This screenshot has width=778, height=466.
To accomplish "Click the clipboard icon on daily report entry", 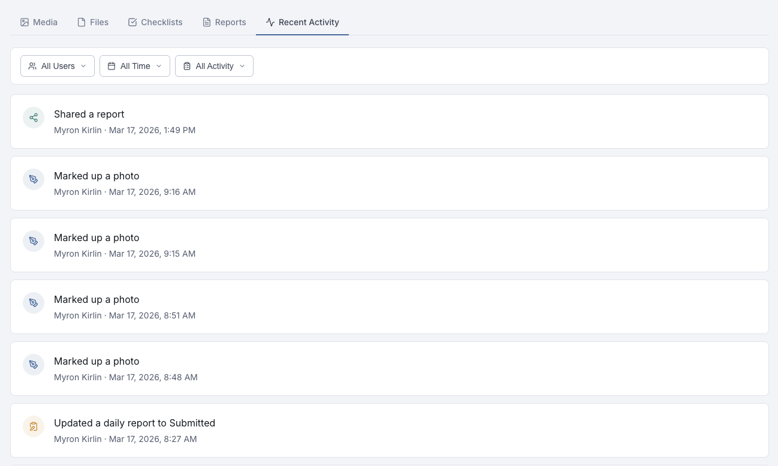I will [34, 426].
